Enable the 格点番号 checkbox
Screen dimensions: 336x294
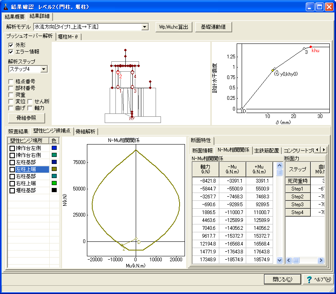[x=11, y=82]
